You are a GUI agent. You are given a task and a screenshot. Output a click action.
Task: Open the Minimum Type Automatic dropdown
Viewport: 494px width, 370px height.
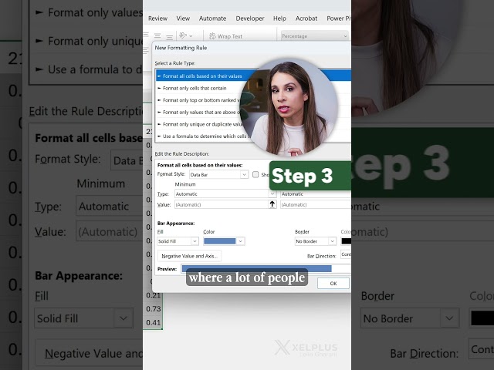tap(225, 193)
